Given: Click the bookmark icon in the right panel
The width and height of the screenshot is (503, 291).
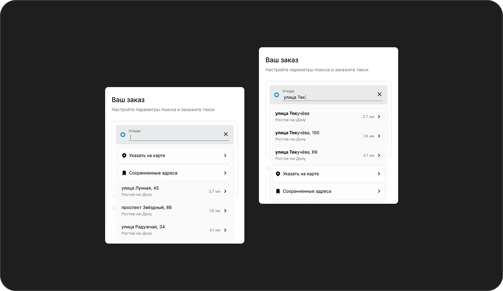Looking at the screenshot, I should (x=278, y=191).
